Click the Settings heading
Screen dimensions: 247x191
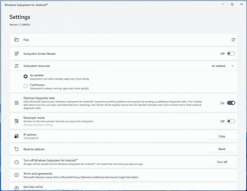[20, 17]
